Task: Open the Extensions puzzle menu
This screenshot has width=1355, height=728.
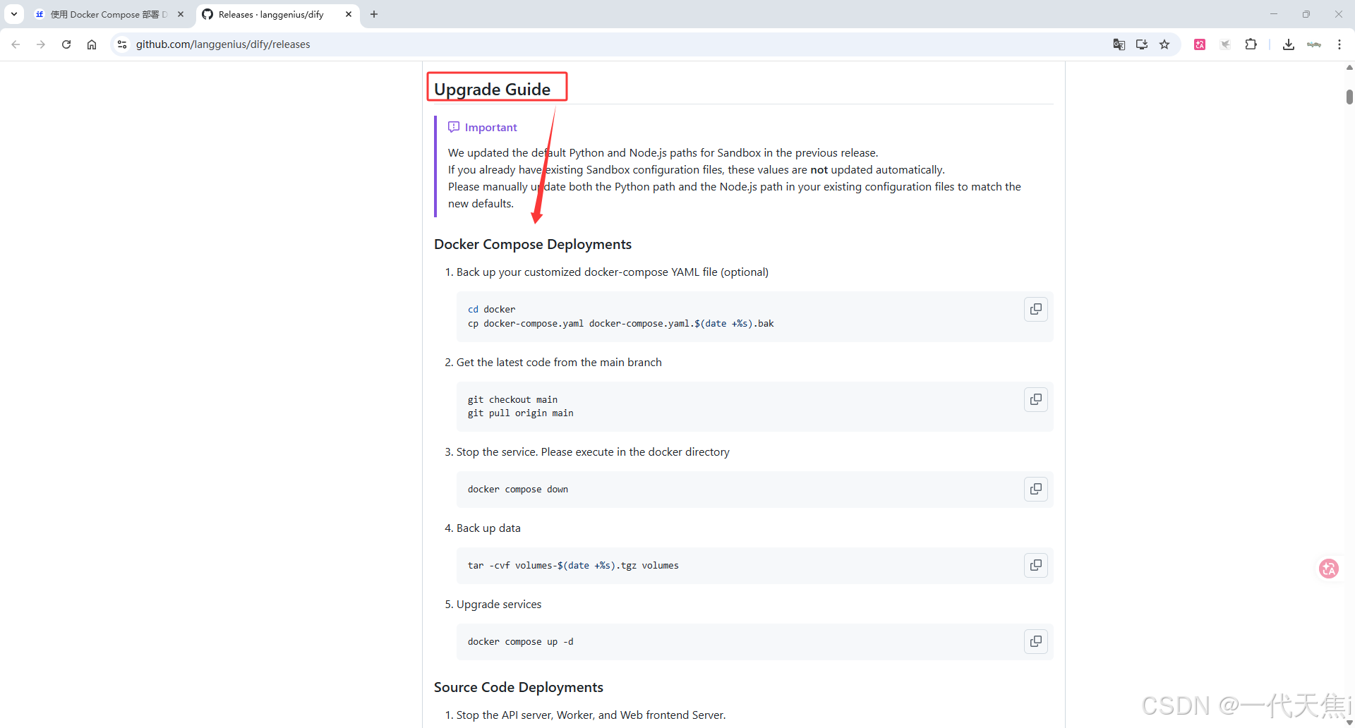Action: point(1251,44)
